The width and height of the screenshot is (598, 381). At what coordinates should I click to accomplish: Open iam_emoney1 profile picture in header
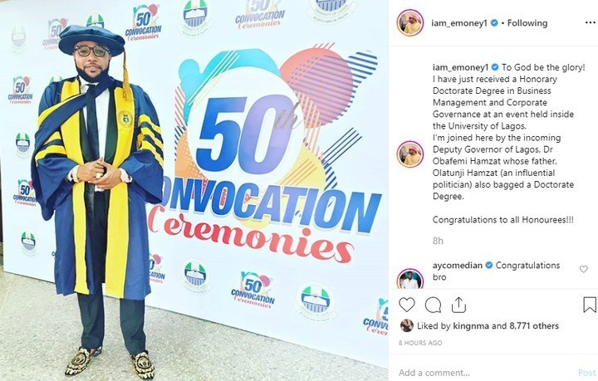pyautogui.click(x=410, y=23)
